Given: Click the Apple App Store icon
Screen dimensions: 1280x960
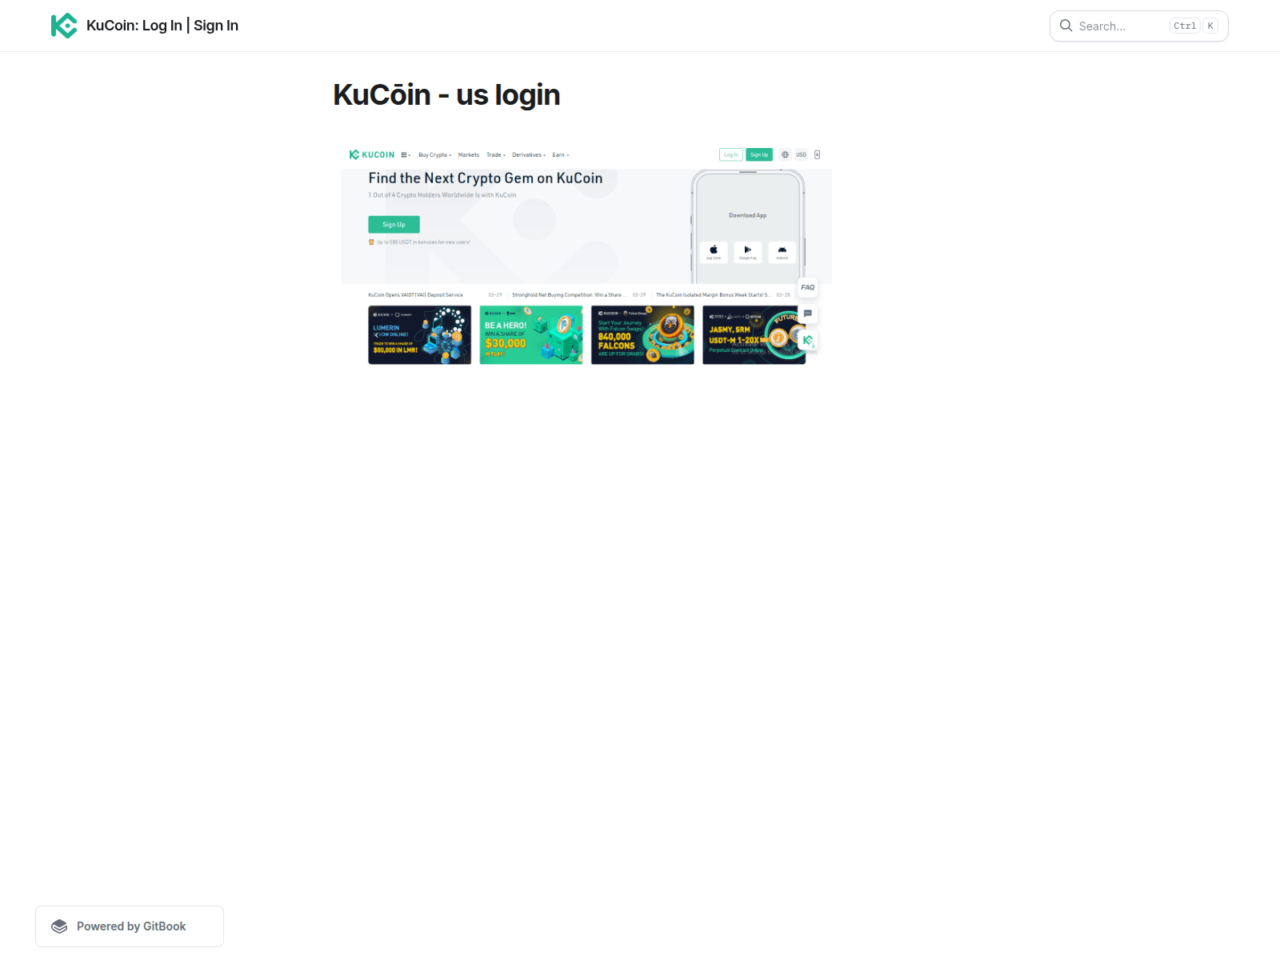Looking at the screenshot, I should pos(714,252).
